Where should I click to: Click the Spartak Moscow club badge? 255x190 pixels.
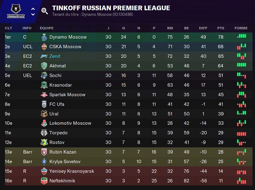44,95
